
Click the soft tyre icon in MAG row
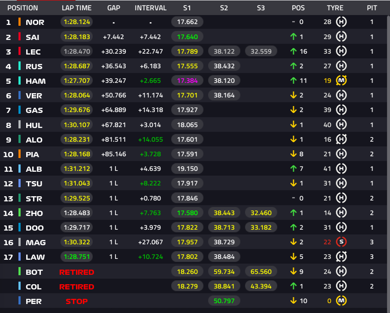pyautogui.click(x=341, y=242)
